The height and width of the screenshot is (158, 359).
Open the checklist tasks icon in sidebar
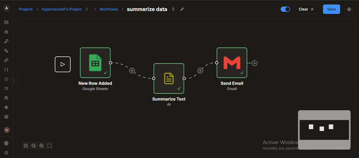click(x=6, y=88)
